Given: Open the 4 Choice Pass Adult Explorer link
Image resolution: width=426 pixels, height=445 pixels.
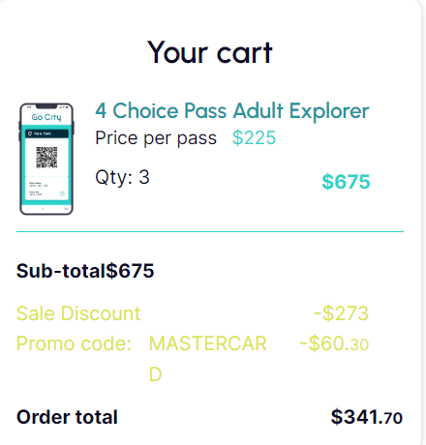Looking at the screenshot, I should coord(232,111).
